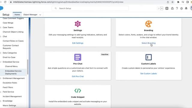Screen dimensions: 192x108
Task: Switch to the Home tab
Action: (x=17, y=15)
